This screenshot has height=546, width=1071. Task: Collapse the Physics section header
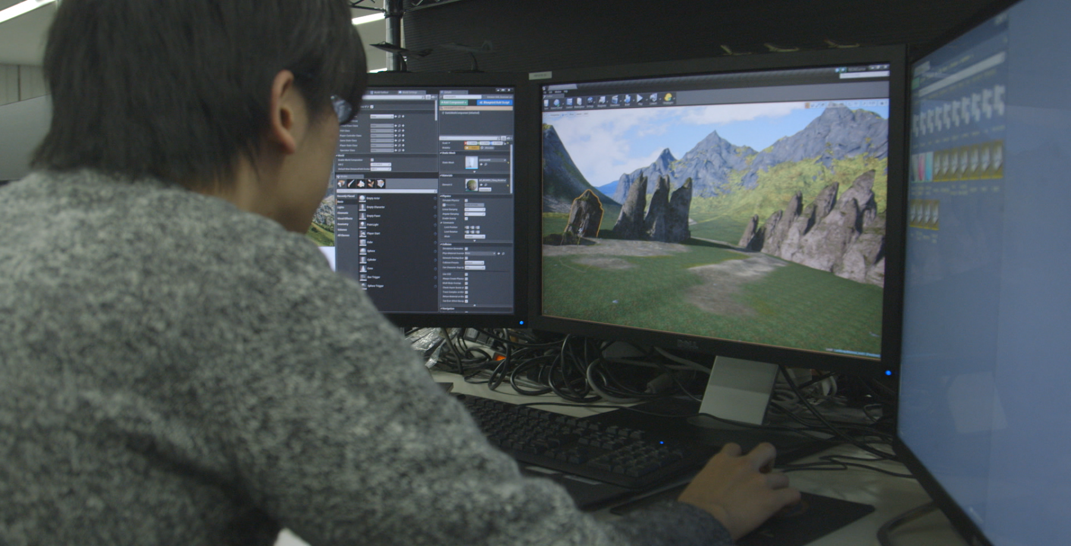[476, 196]
